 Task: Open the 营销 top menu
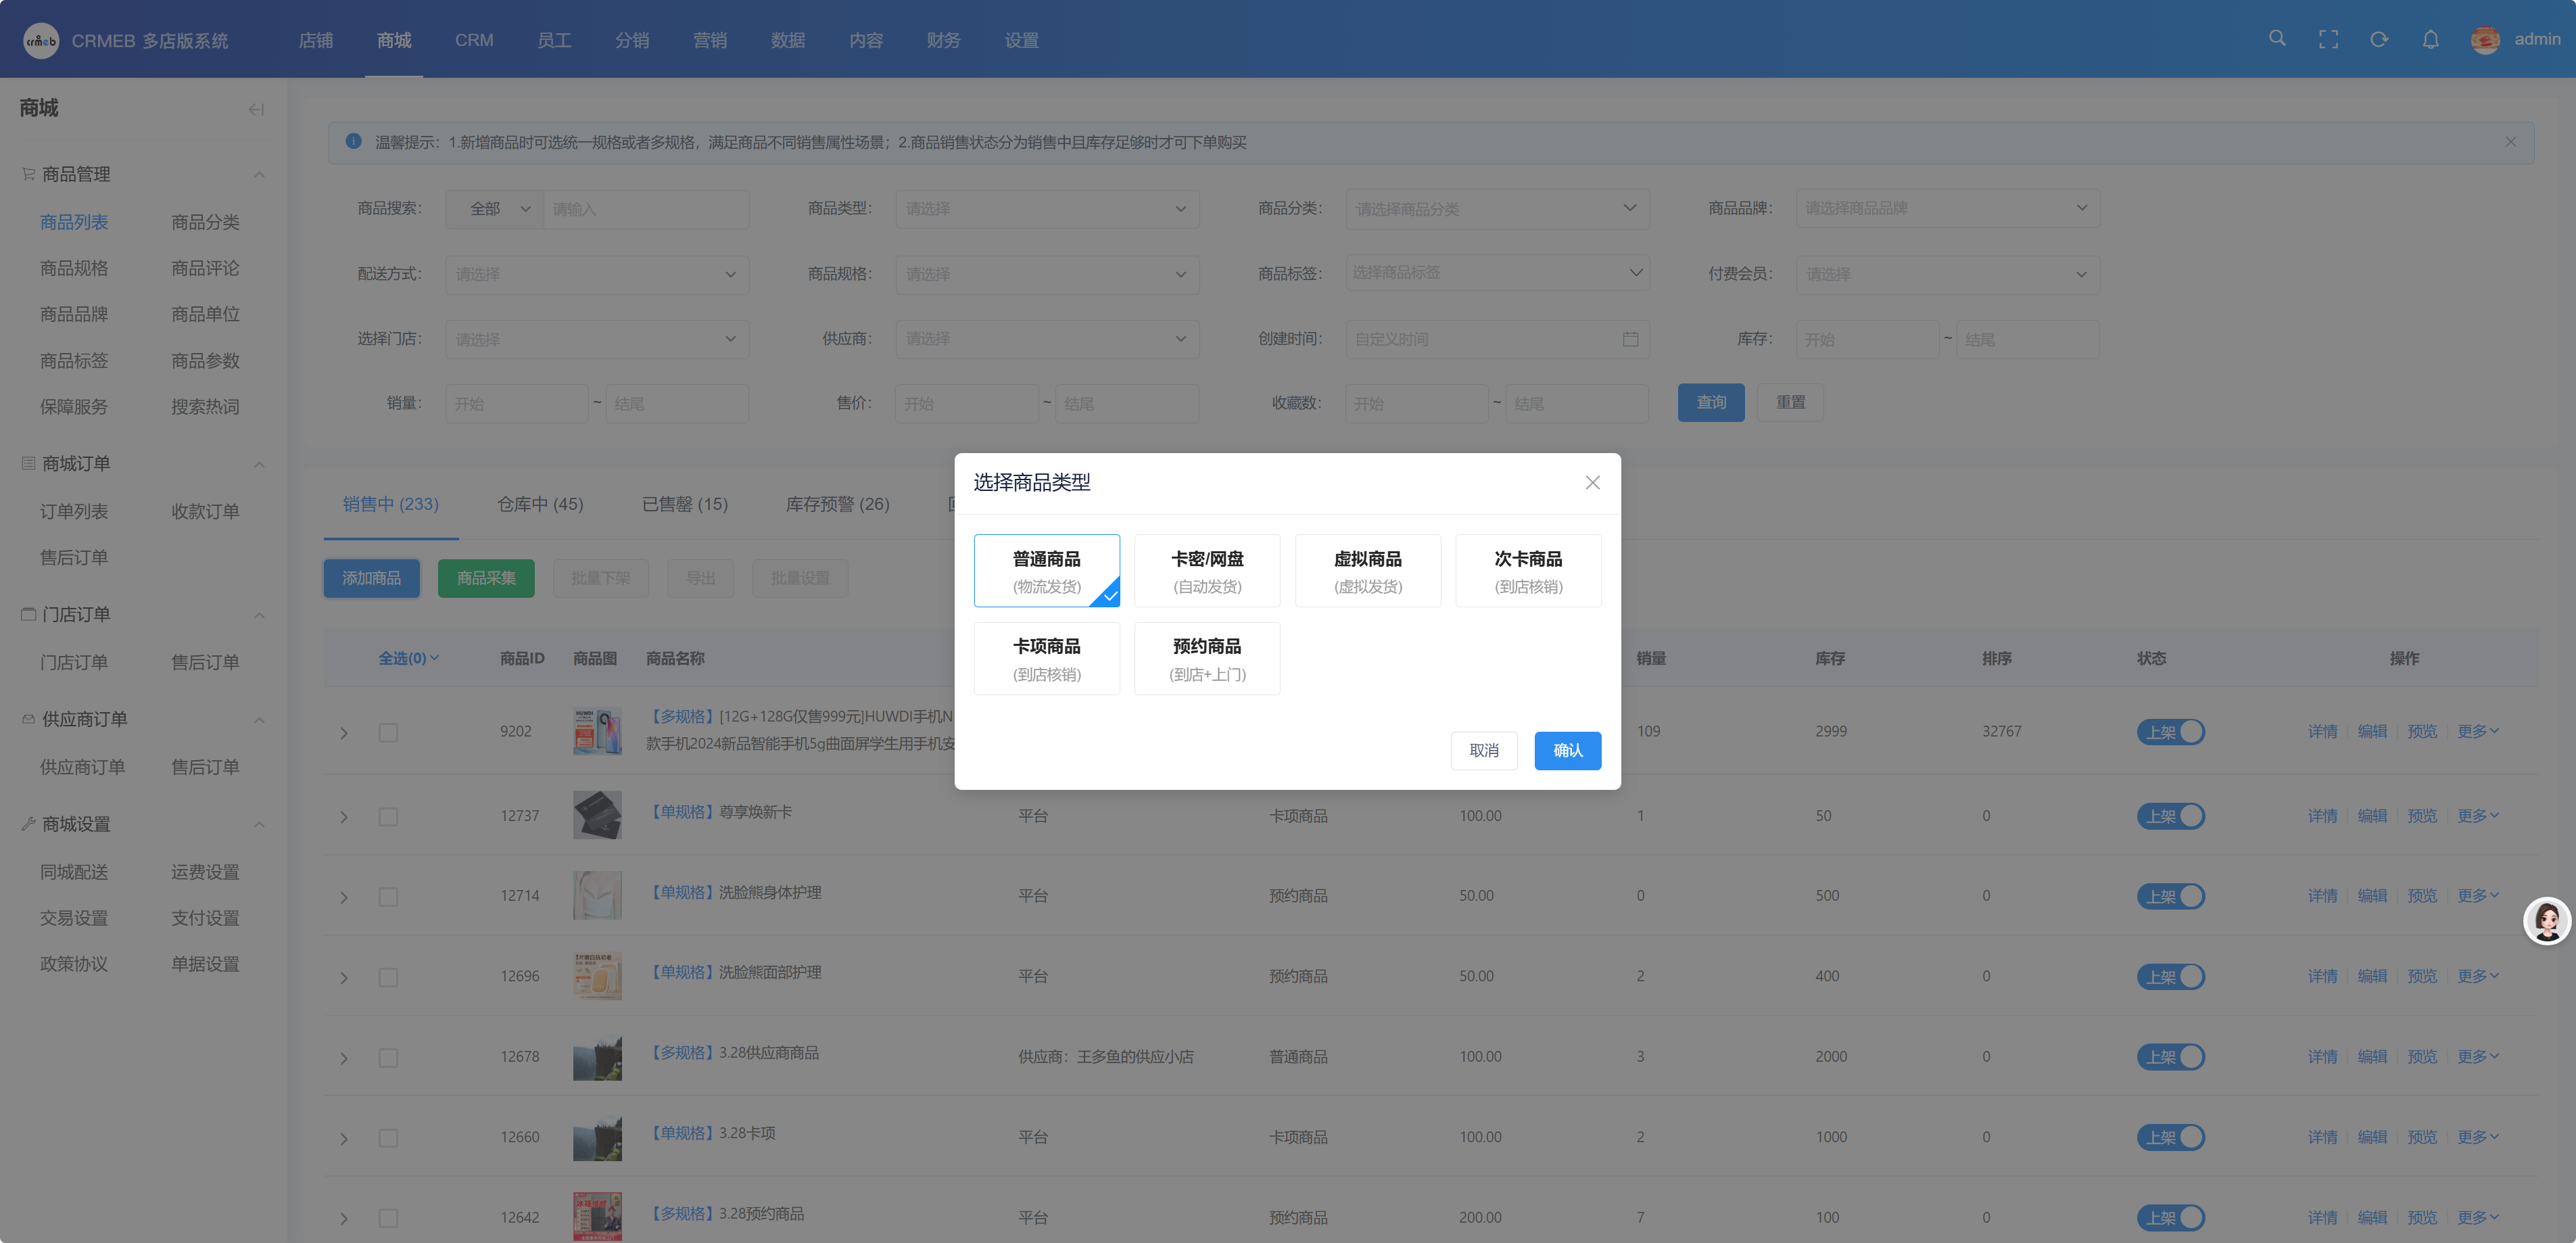click(710, 40)
